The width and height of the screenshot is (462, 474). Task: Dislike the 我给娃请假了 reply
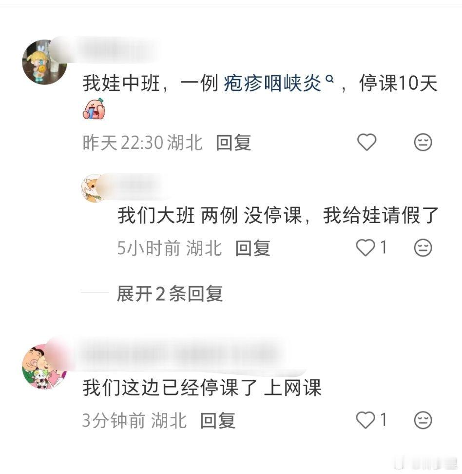coord(423,248)
